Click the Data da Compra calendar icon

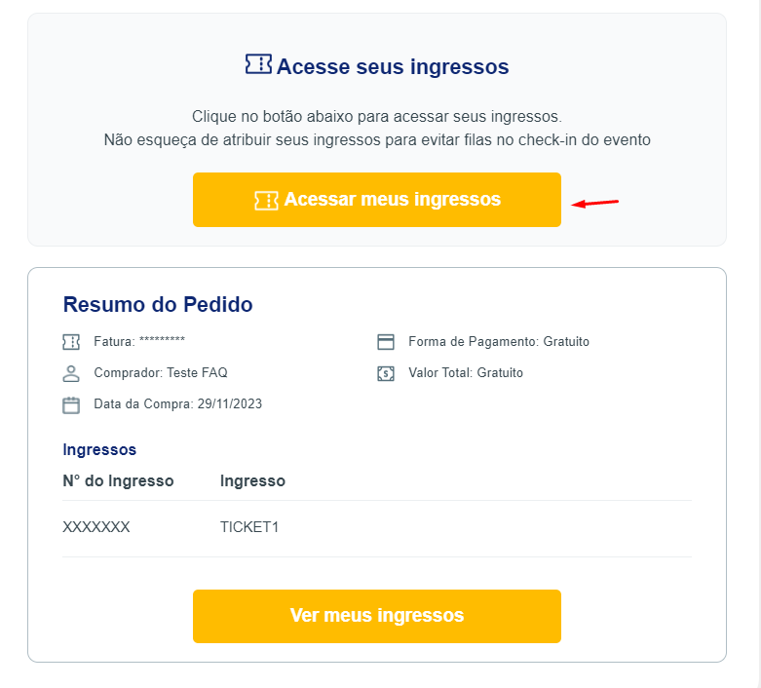[x=70, y=404]
